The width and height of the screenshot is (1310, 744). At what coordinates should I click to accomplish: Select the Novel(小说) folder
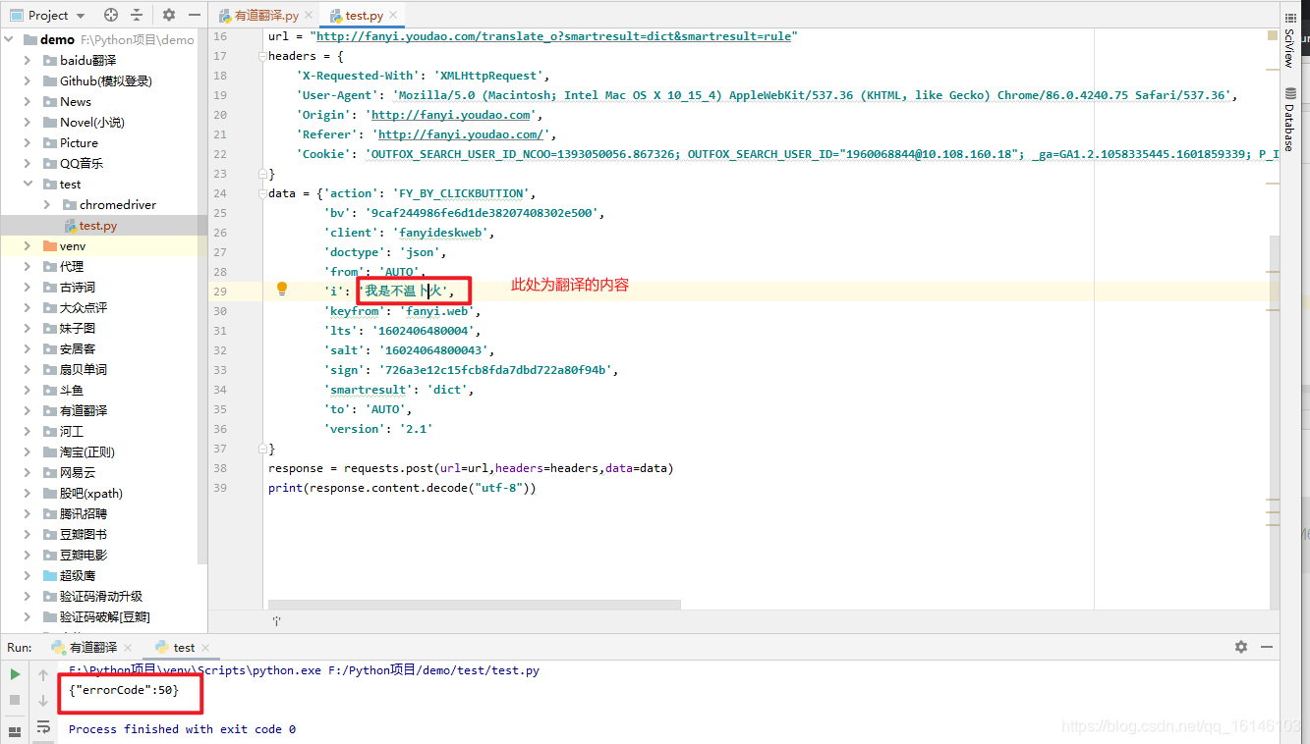(92, 123)
